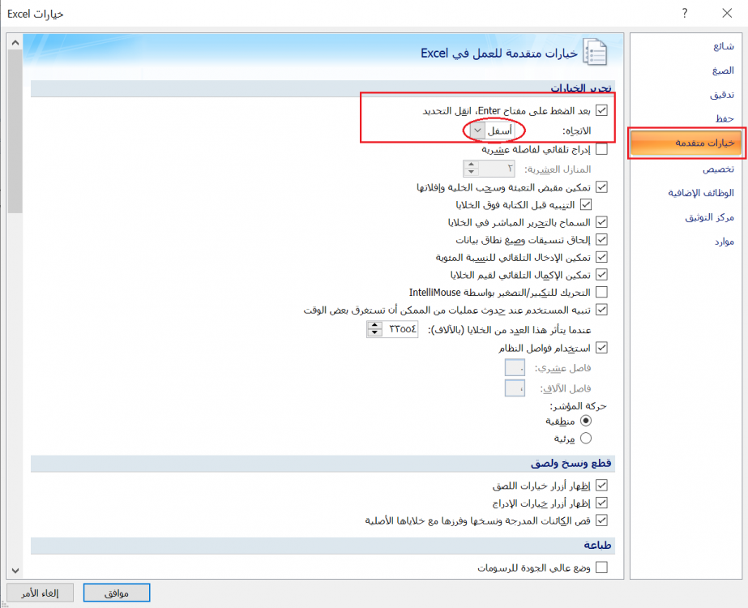
Task: Toggle show insert options buttons checkbox
Action: coord(601,503)
